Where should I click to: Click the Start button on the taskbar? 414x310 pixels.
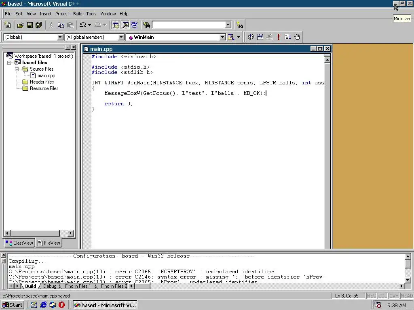click(x=13, y=305)
